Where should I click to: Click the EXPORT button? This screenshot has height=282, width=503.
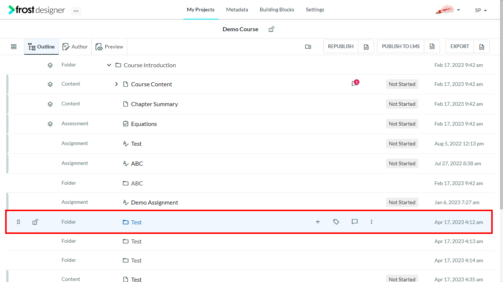tap(460, 46)
